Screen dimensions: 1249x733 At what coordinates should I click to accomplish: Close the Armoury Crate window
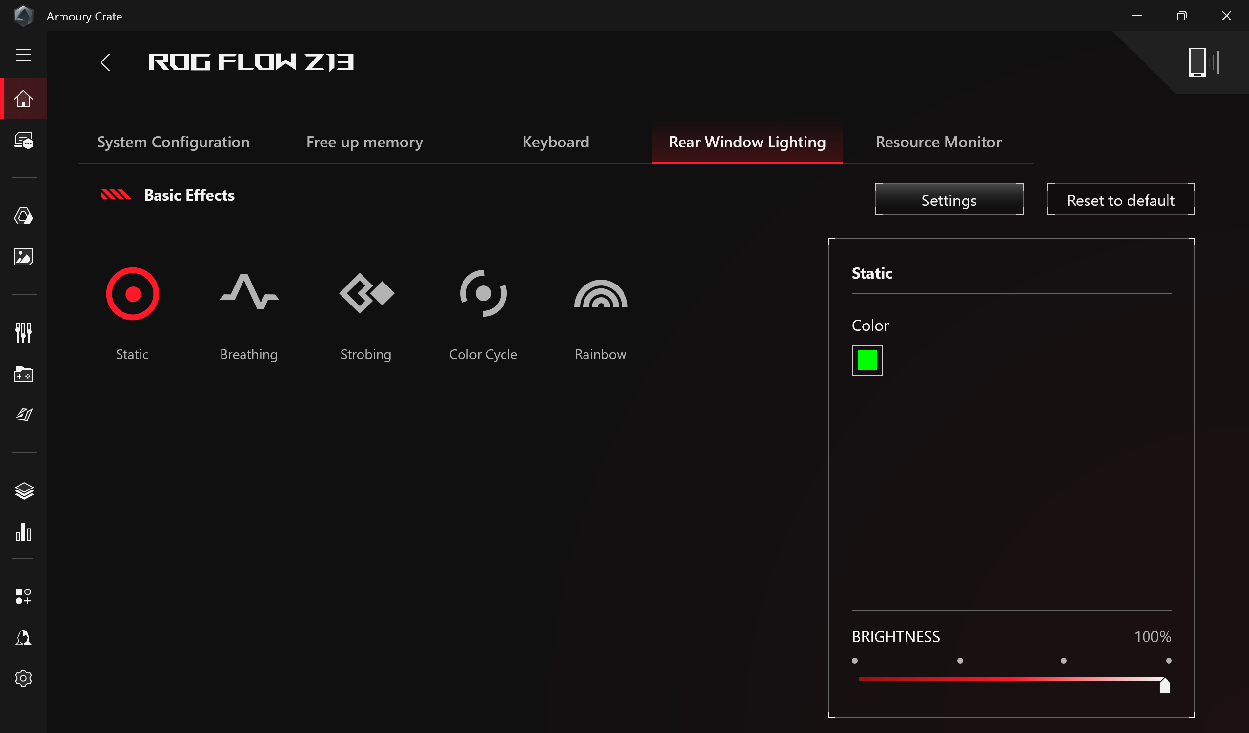(x=1226, y=16)
